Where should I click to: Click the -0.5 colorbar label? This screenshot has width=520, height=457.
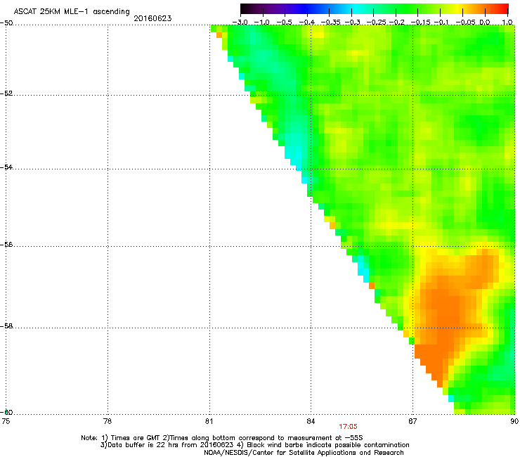click(284, 22)
